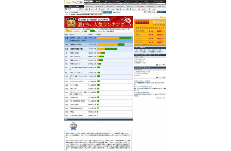Open the 東京 region dropdown
This screenshot has height=151, width=231.
pyautogui.click(x=72, y=9)
